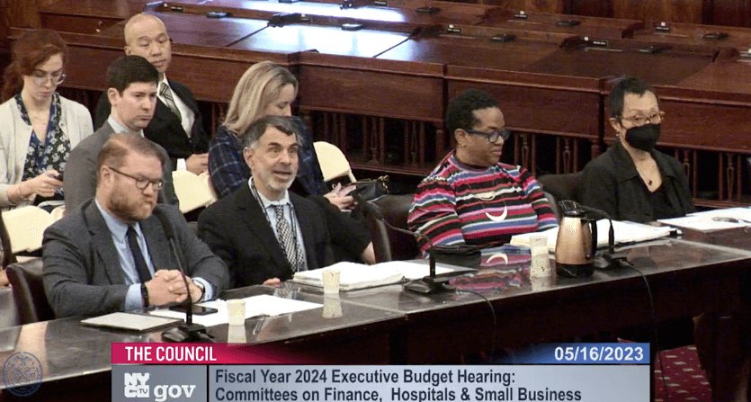Click the papers in front of the masked woman

click(706, 219)
